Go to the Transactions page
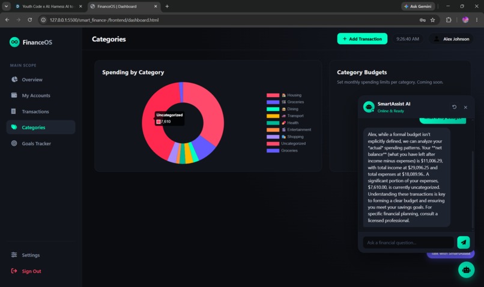The height and width of the screenshot is (287, 484). click(x=41, y=111)
